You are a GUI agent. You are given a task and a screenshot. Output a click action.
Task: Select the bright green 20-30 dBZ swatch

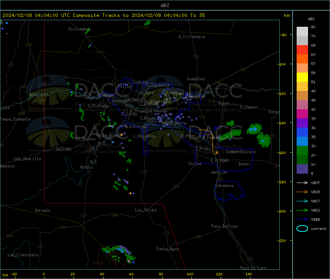[x=302, y=150]
